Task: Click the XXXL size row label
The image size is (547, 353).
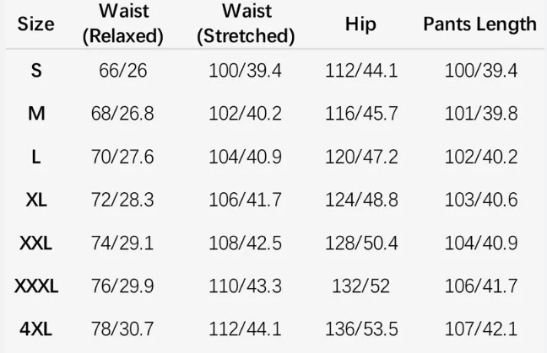Action: (x=36, y=286)
